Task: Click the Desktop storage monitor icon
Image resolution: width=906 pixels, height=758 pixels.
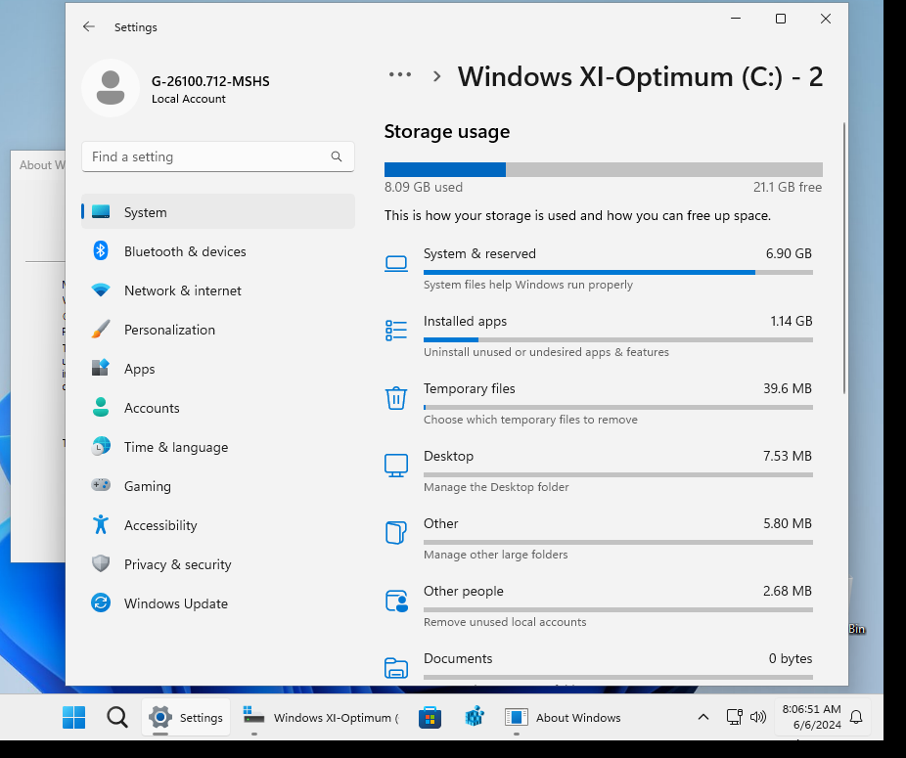Action: (x=396, y=466)
